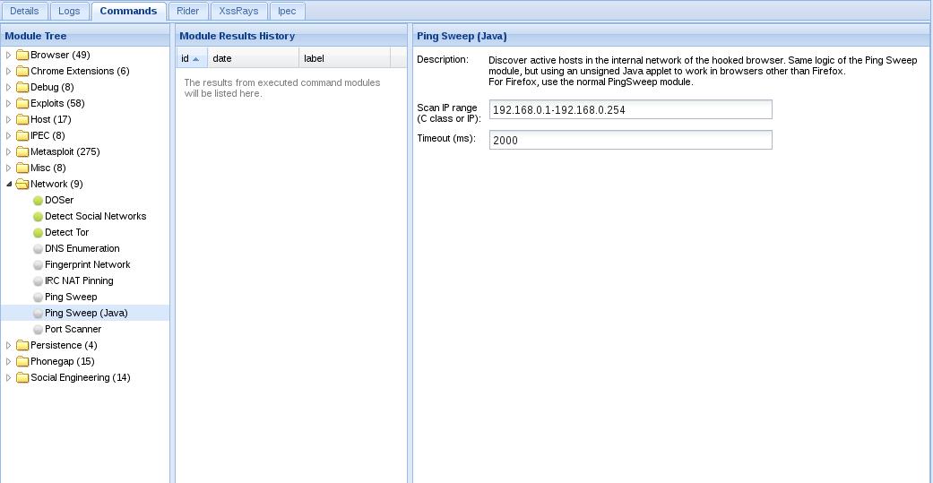Click the grey status dot beside Port Scanner
This screenshot has height=483, width=933.
pos(38,329)
